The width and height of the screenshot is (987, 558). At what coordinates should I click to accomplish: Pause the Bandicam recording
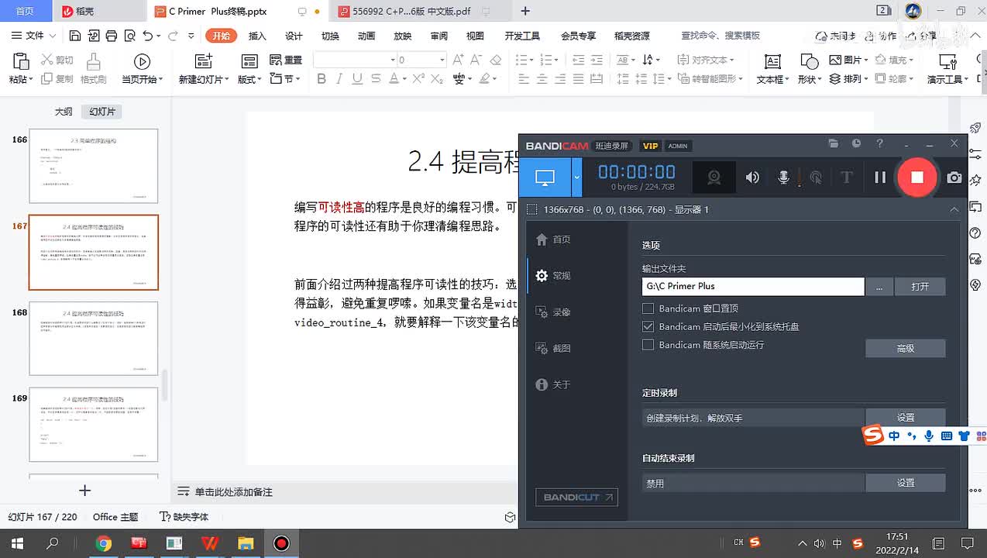880,177
